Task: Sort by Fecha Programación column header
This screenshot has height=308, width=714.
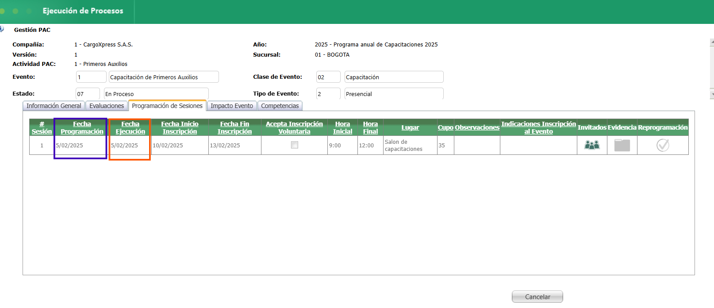Action: point(82,127)
